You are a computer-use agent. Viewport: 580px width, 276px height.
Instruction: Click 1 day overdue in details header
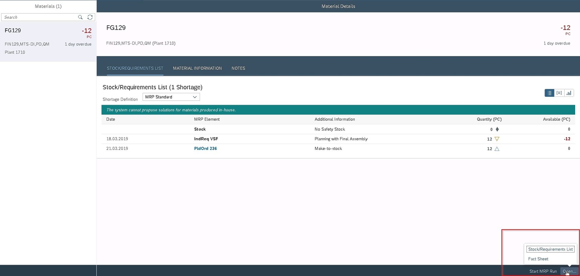(557, 43)
